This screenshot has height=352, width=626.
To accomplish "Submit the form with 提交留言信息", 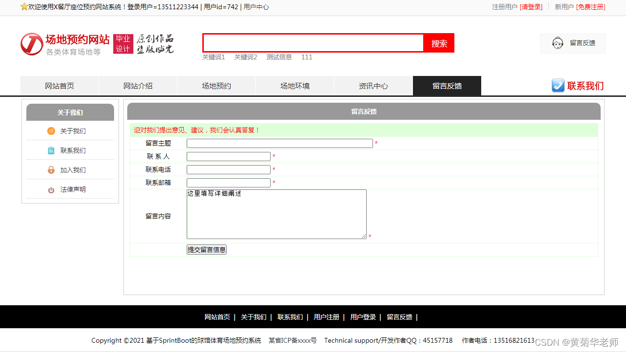I will [207, 250].
